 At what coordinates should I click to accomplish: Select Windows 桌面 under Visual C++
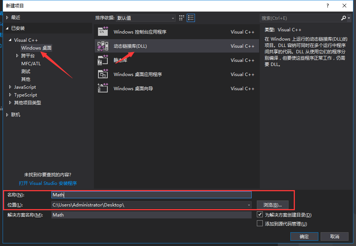[x=36, y=48]
